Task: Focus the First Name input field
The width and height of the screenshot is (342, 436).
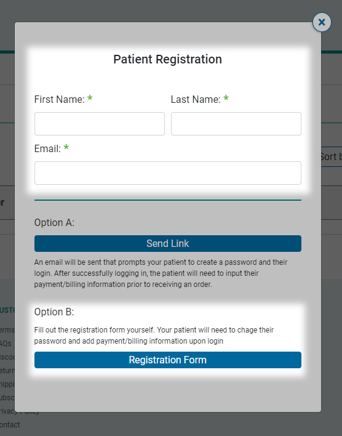Action: [100, 124]
